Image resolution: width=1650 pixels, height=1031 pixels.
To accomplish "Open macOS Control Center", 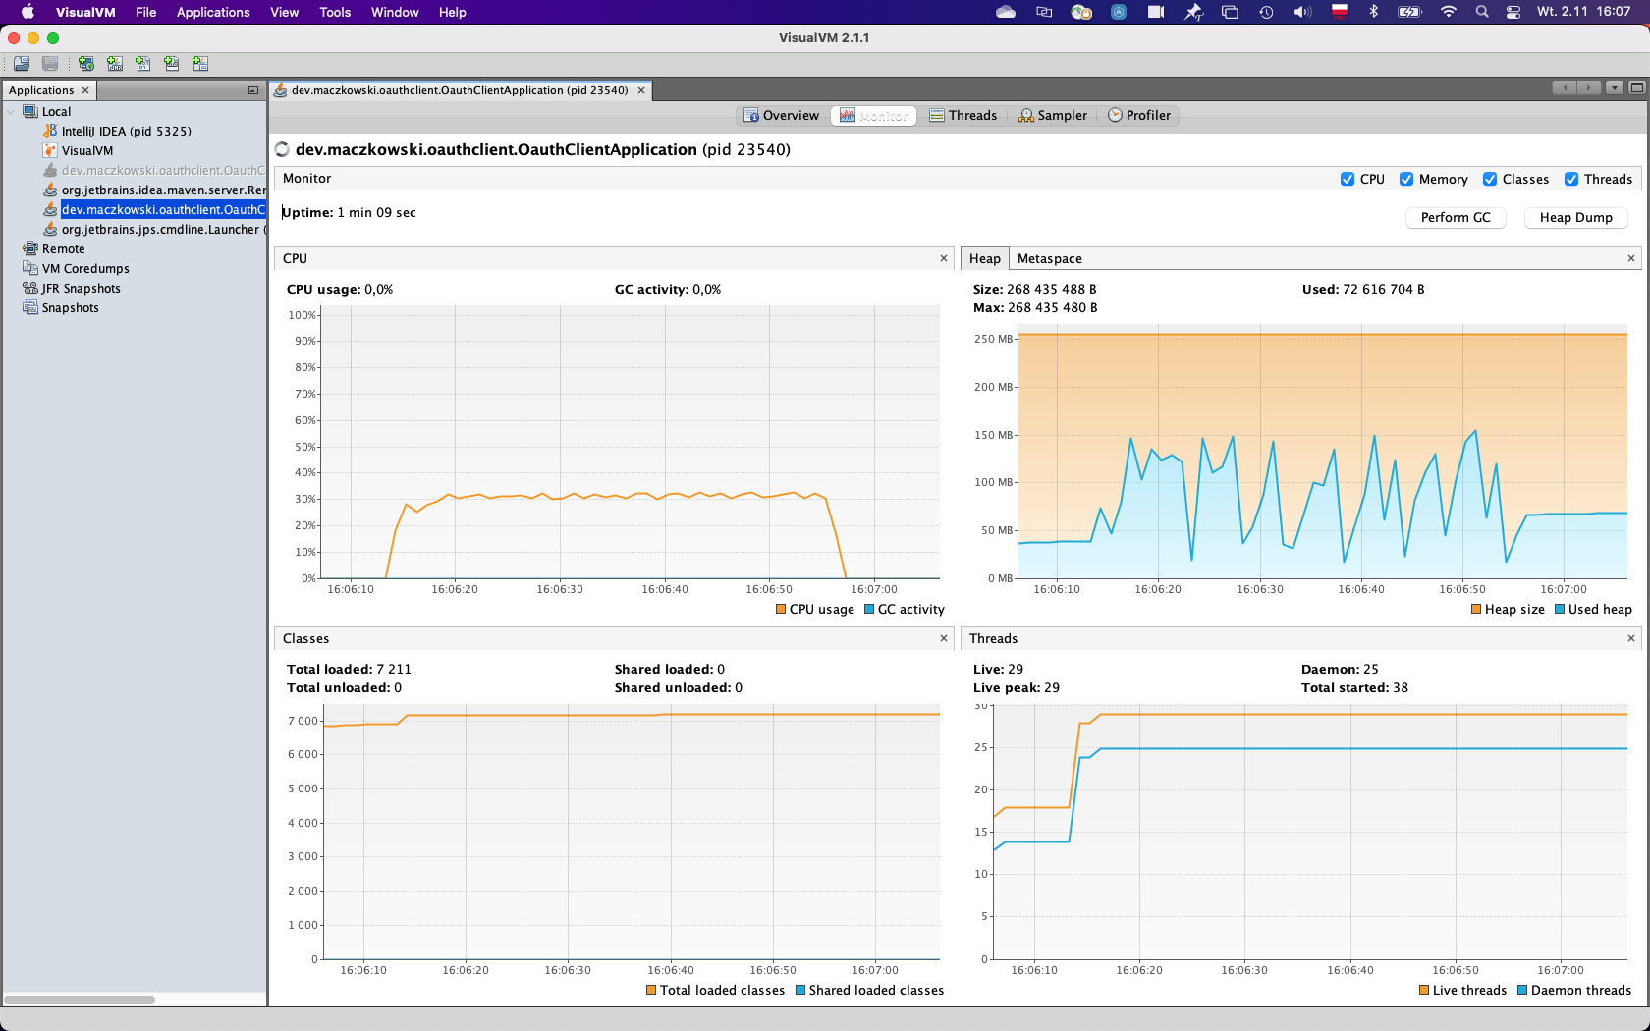I will [1513, 12].
